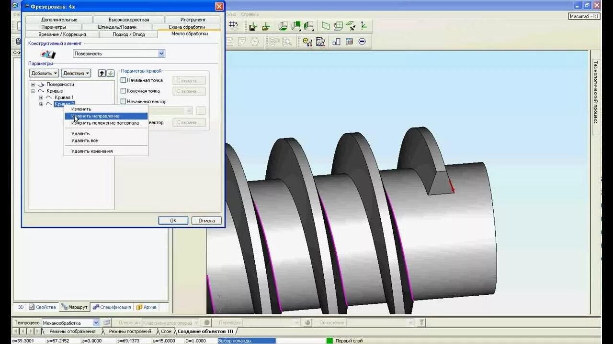Click the OK button in dialog
613x344 pixels.
pos(173,220)
